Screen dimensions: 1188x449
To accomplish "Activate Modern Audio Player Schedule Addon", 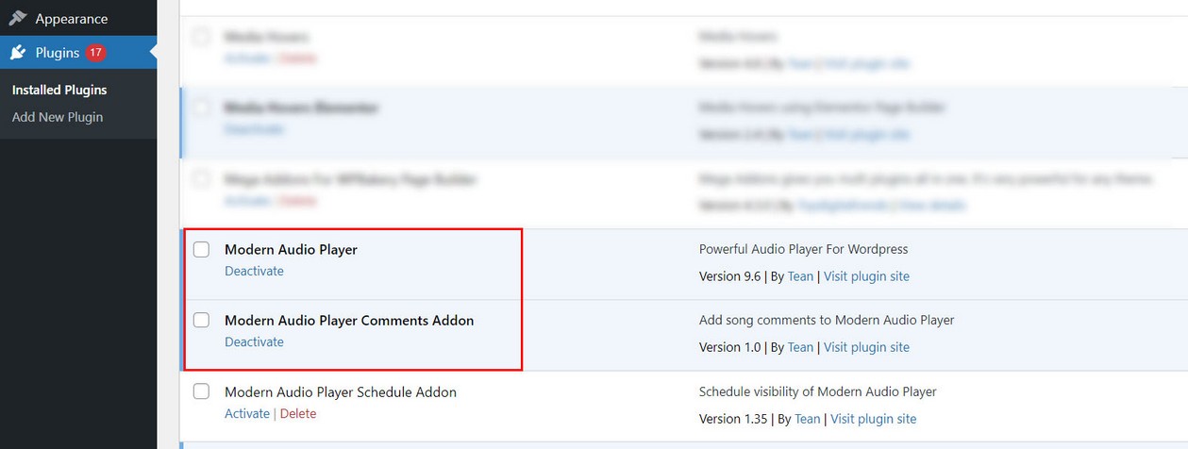I will (246, 413).
